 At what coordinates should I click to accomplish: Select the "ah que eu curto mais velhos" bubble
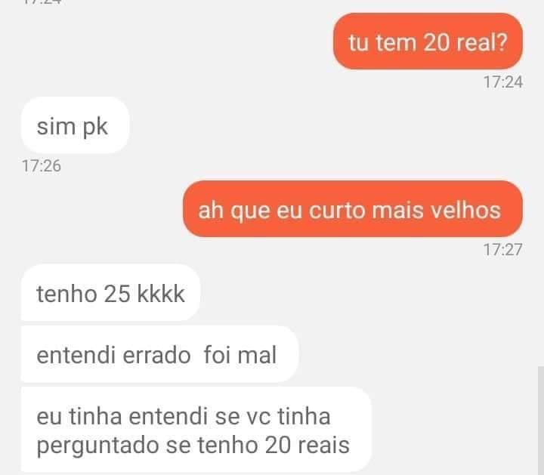point(353,208)
